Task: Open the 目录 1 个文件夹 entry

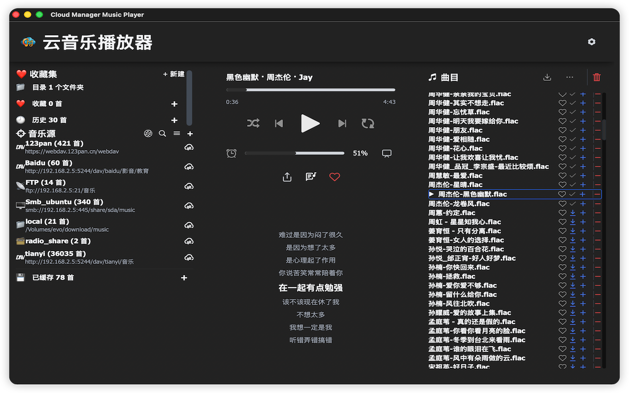Action: coord(57,87)
